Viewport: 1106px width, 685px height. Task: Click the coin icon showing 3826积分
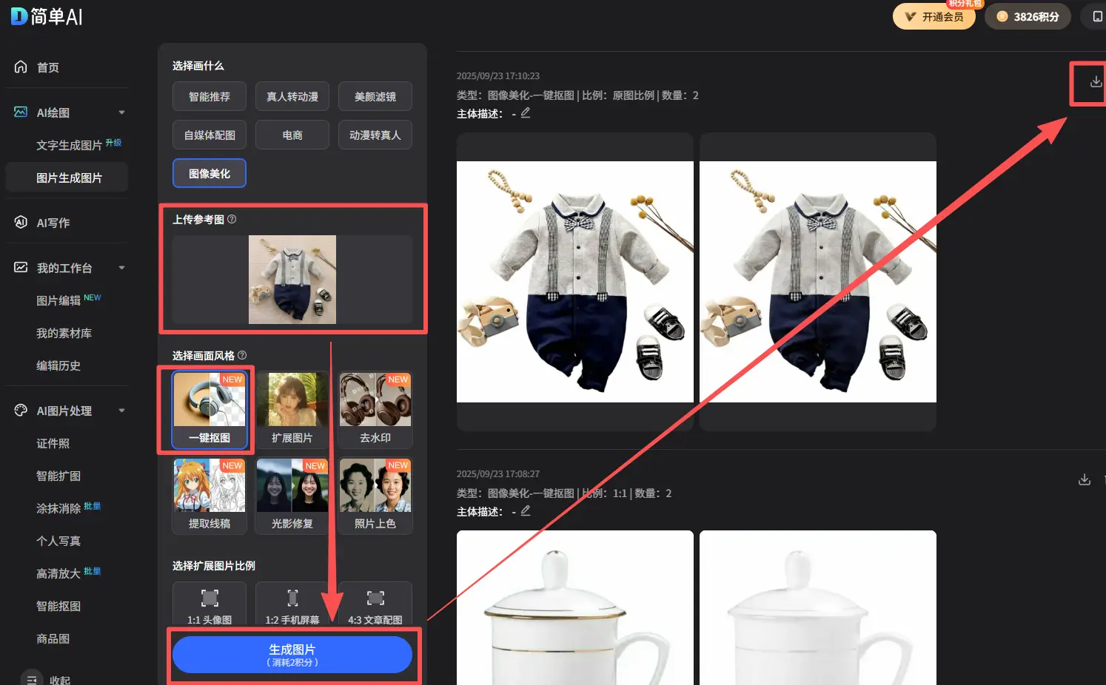(1003, 16)
